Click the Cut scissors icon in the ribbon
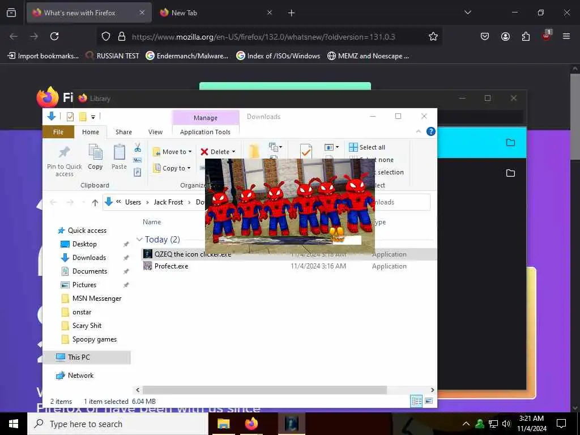 pyautogui.click(x=138, y=148)
